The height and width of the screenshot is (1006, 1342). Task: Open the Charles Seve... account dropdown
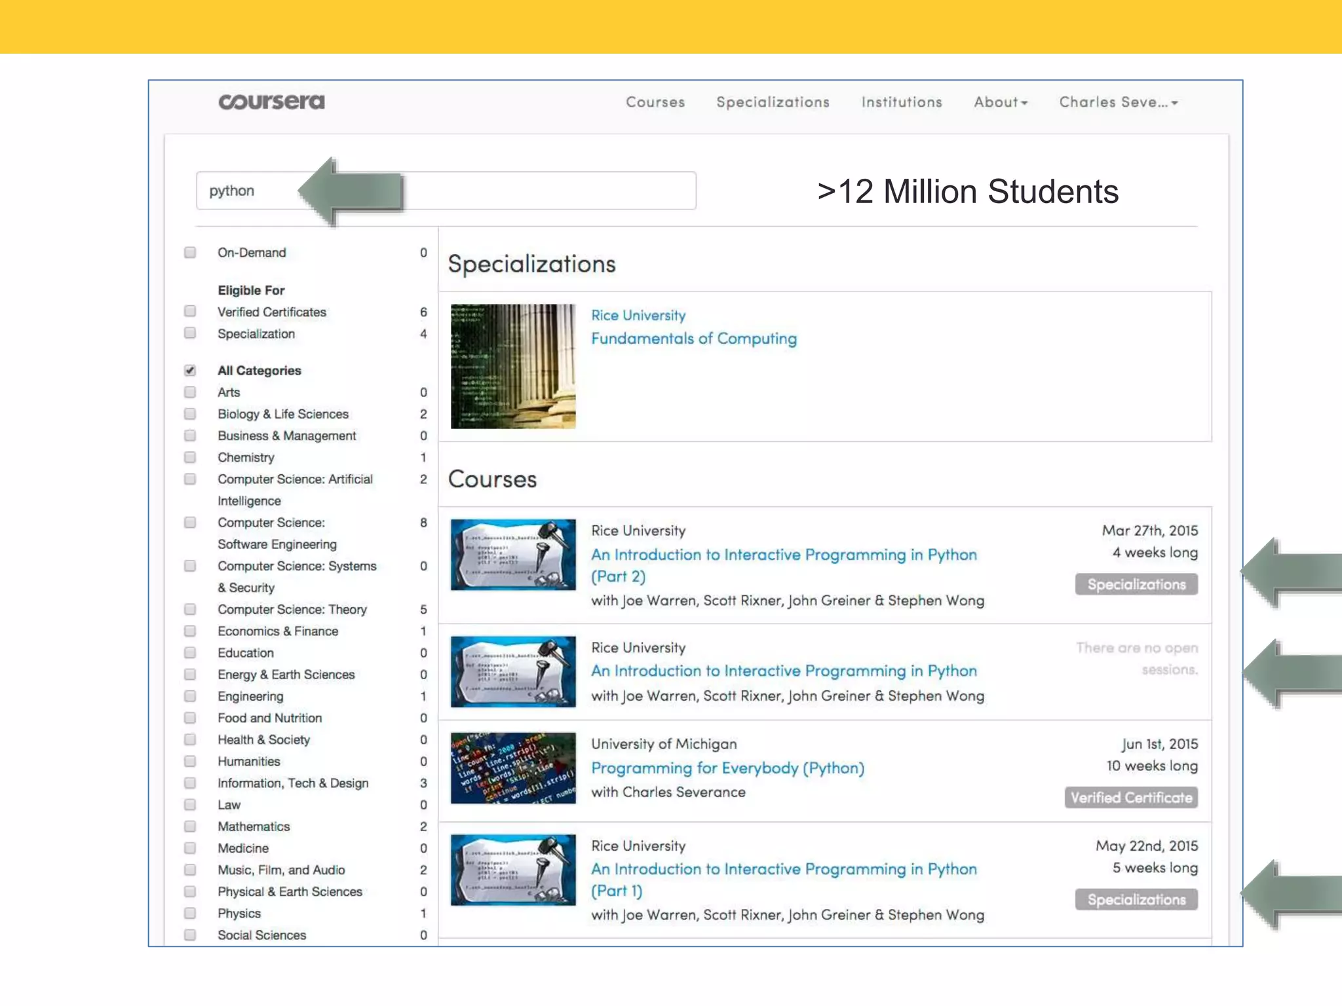coord(1119,102)
